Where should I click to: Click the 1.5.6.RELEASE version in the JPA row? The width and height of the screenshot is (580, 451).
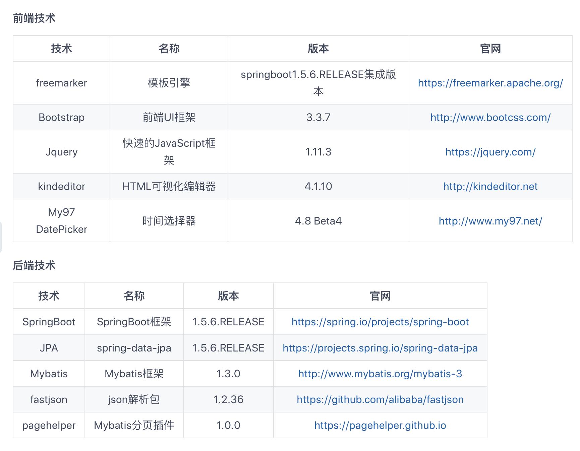pos(228,348)
